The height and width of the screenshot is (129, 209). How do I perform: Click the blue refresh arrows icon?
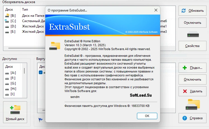coord(184,11)
